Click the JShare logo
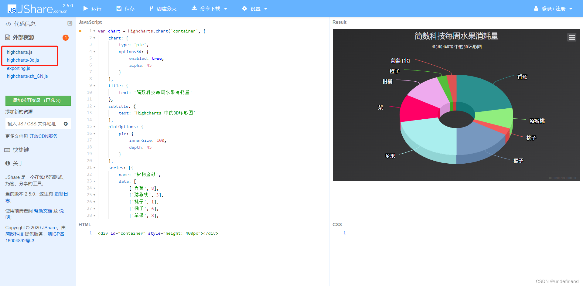This screenshot has width=583, height=286. (38, 9)
